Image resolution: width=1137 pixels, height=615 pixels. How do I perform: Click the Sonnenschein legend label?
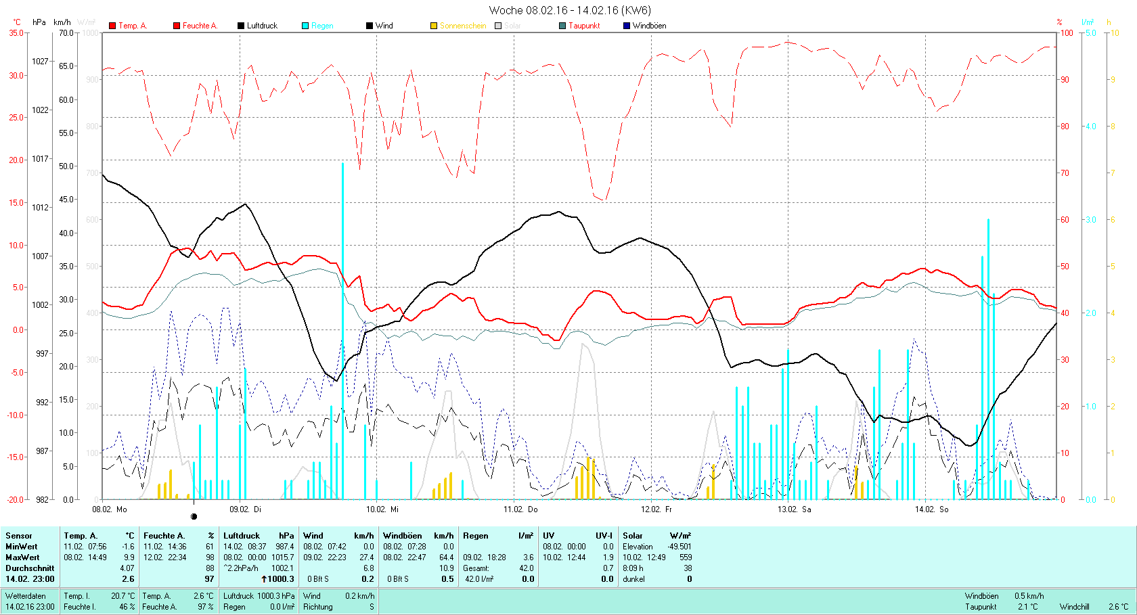463,26
